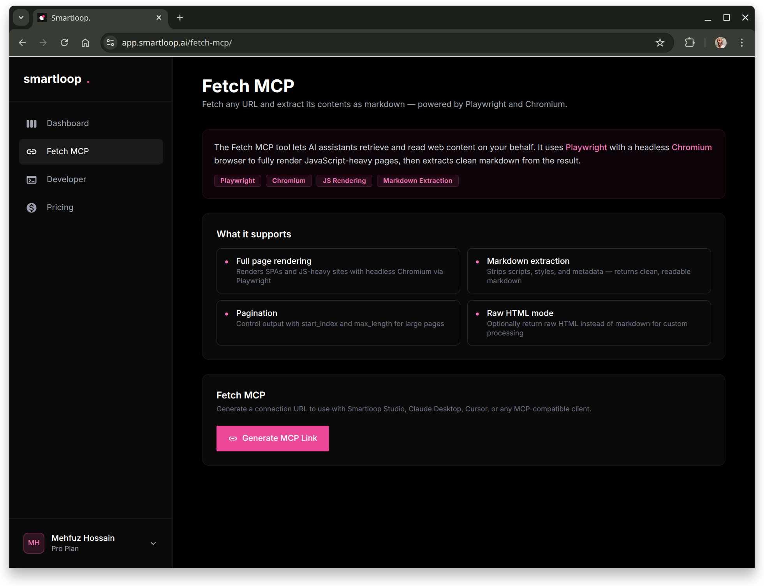Switch to the Smartloop. browser tab
The height and width of the screenshot is (586, 764).
point(101,18)
